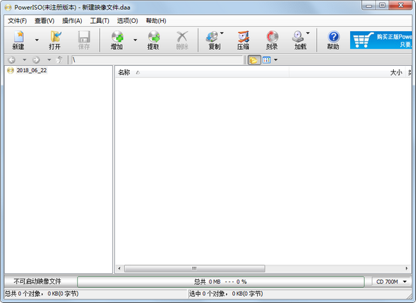Click the 不可启动映像文件 boot status button

(38, 282)
